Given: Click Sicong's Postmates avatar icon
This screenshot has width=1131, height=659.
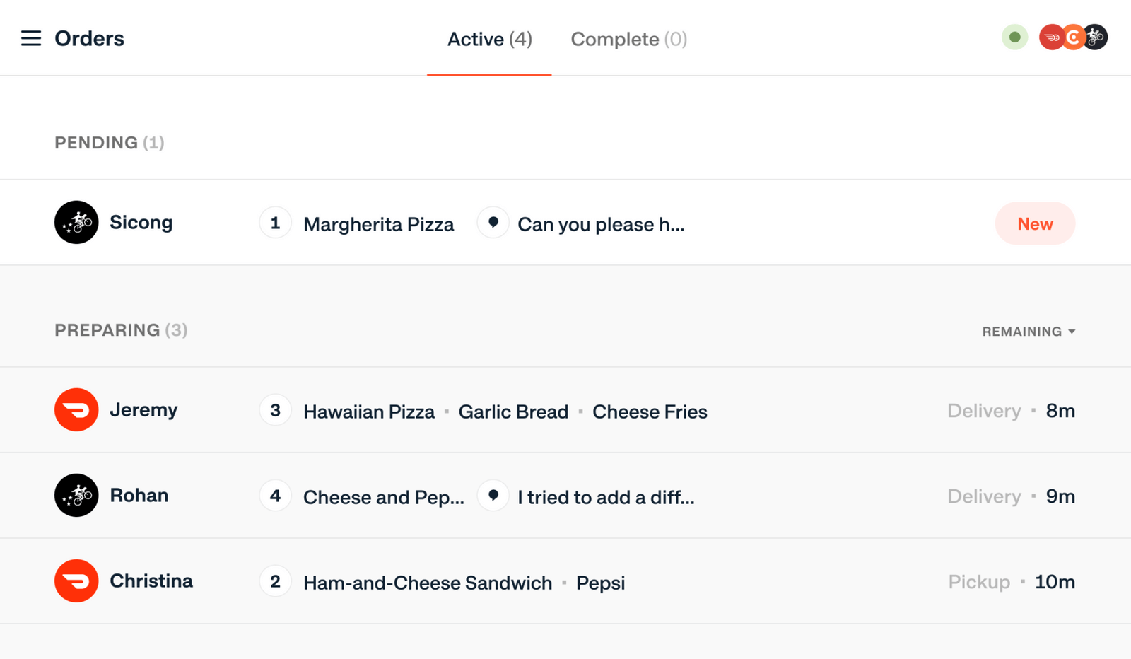Looking at the screenshot, I should coord(76,222).
